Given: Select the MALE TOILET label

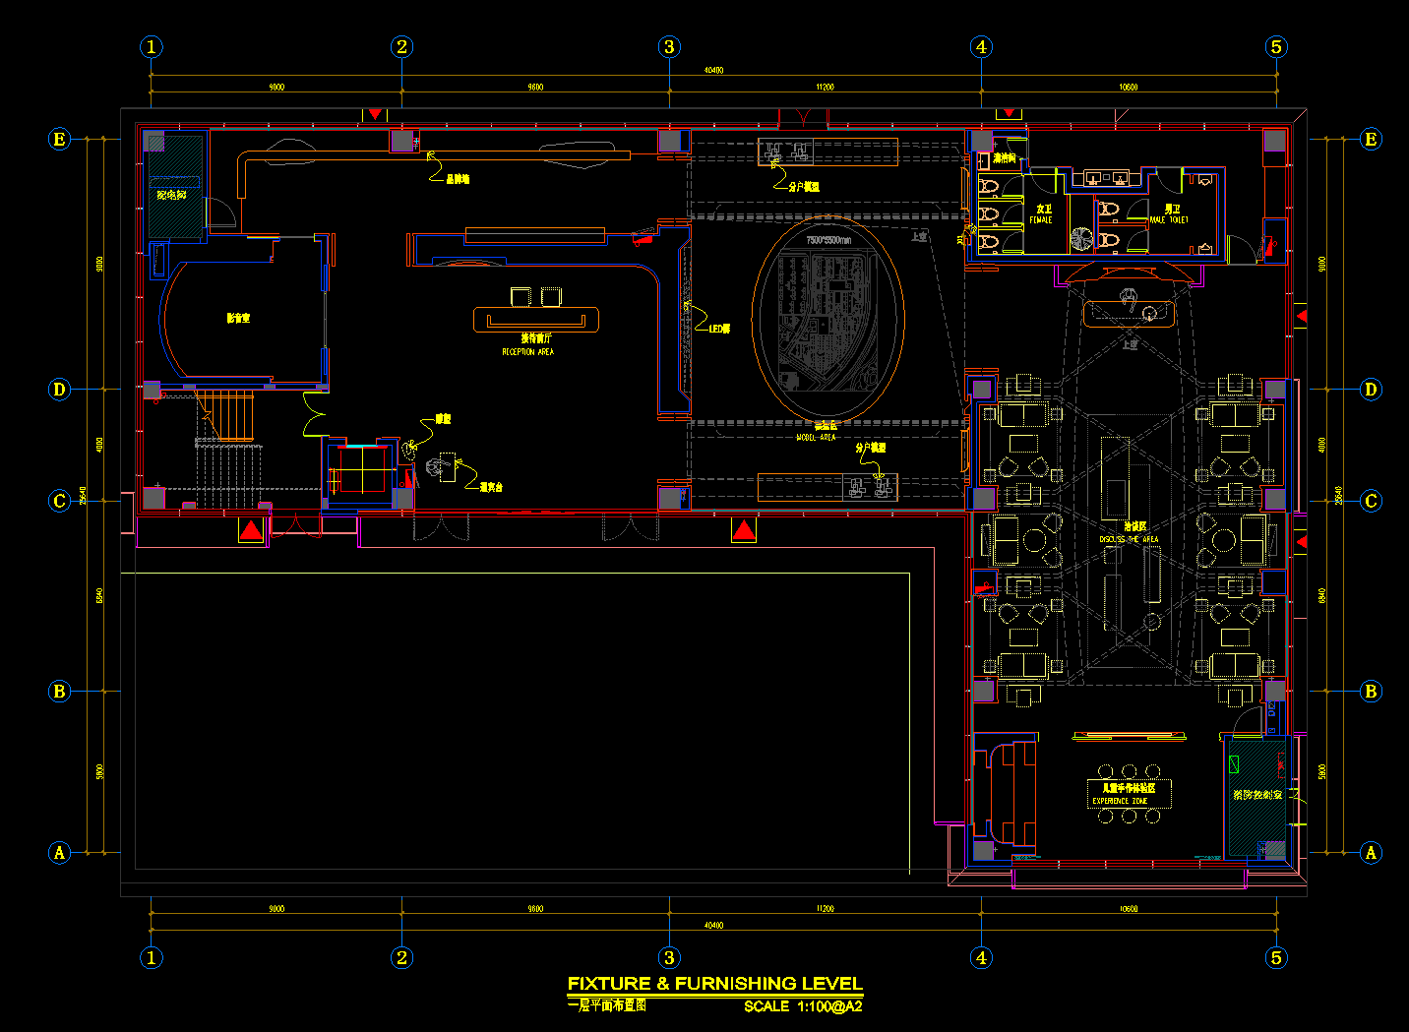Looking at the screenshot, I should [x=1169, y=220].
